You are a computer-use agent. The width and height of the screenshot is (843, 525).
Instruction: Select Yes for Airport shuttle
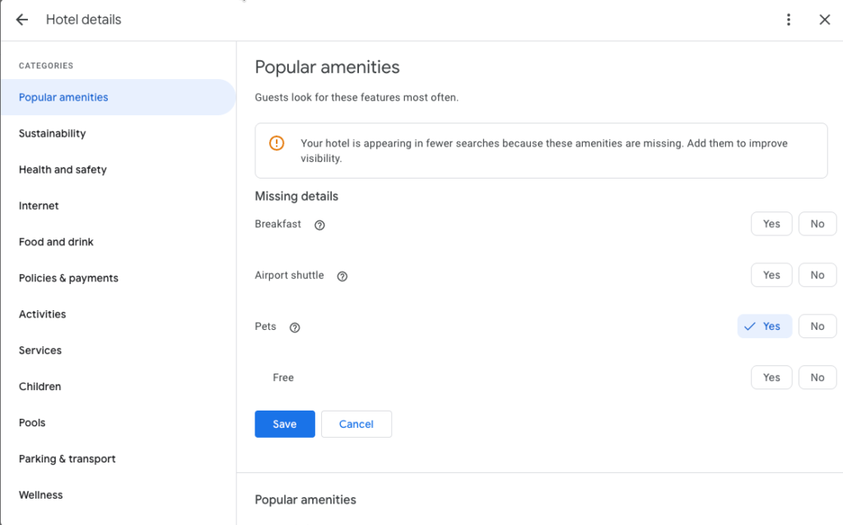pos(771,275)
